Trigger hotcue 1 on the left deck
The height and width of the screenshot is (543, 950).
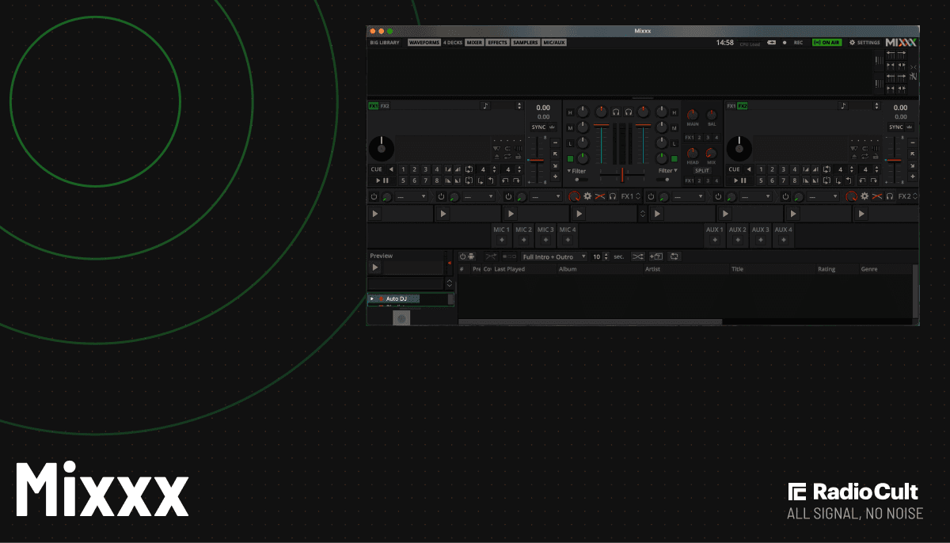(x=403, y=169)
